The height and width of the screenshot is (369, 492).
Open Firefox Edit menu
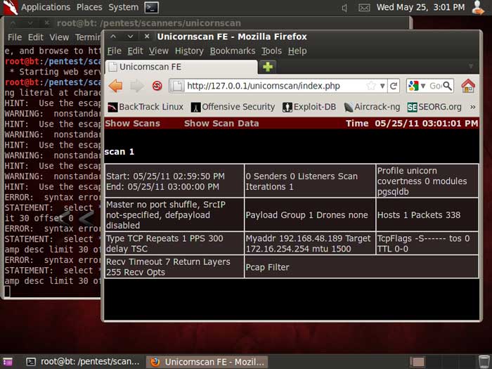(x=135, y=51)
